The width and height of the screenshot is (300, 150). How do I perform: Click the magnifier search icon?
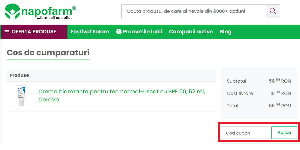click(x=273, y=11)
